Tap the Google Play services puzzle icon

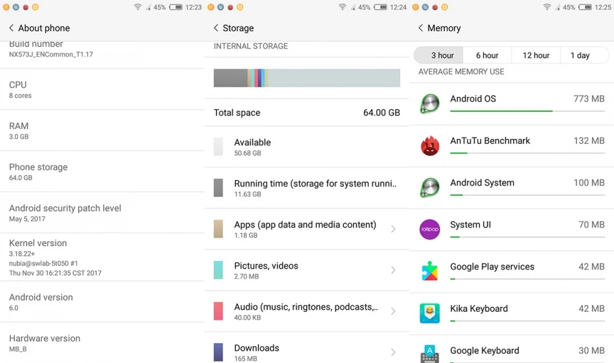coord(430,271)
